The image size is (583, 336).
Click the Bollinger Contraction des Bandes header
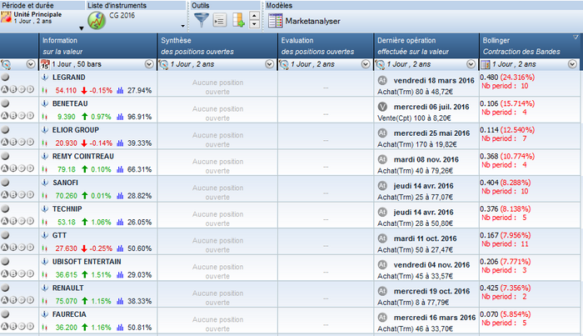pos(530,46)
